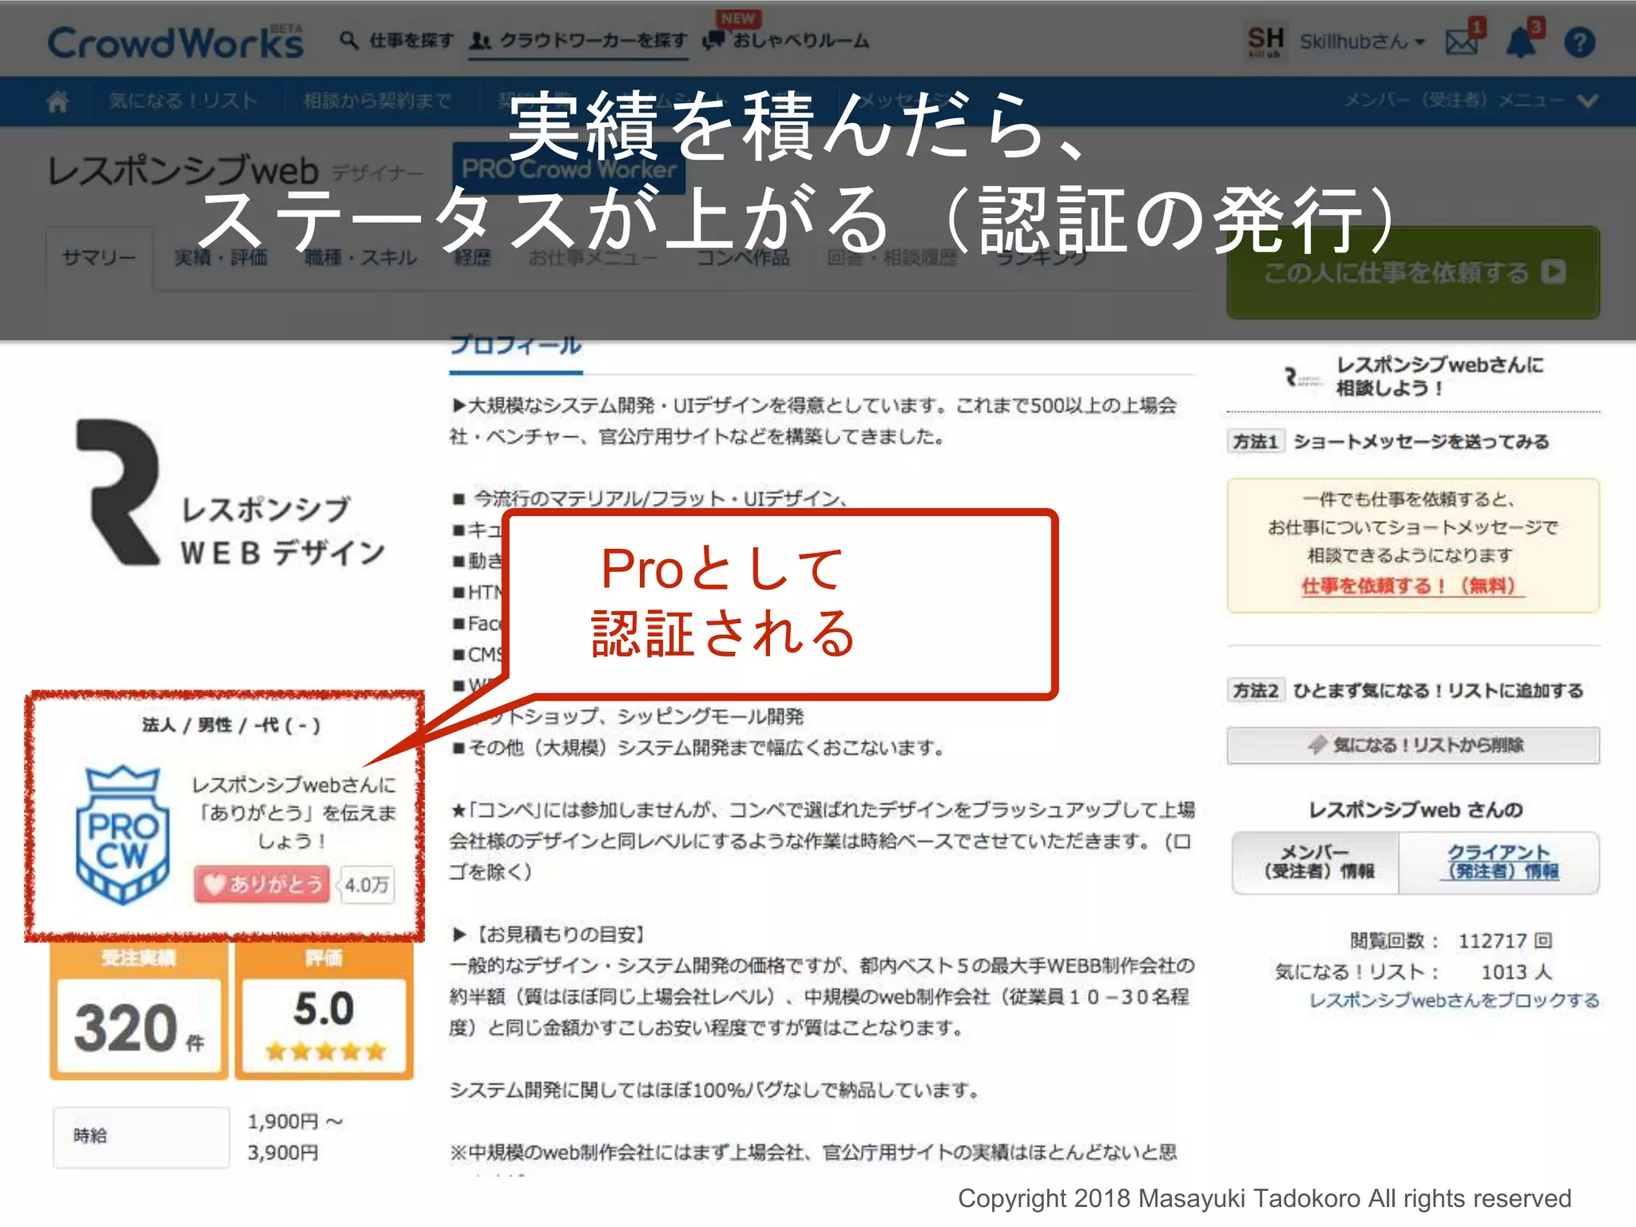Click 方法2 ひとまず気になる！リストに追加する heading
Screen dimensions: 1636x1227
pyautogui.click(x=1406, y=690)
